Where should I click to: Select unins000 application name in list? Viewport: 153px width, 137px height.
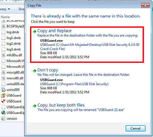[13, 90]
